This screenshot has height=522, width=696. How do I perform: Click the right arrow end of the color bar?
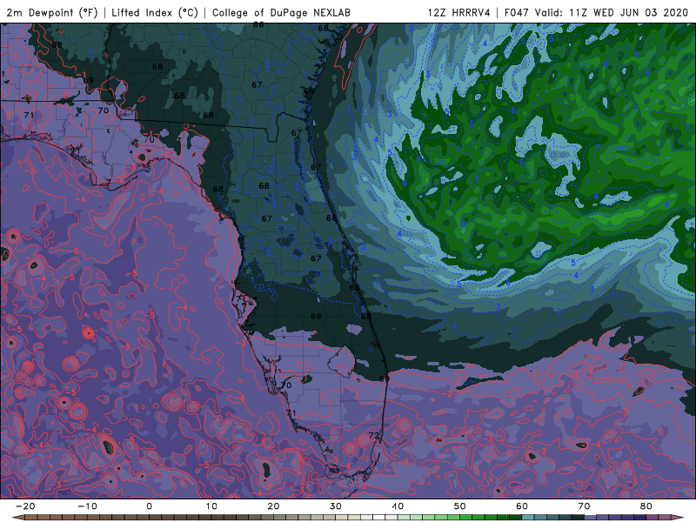(678, 518)
